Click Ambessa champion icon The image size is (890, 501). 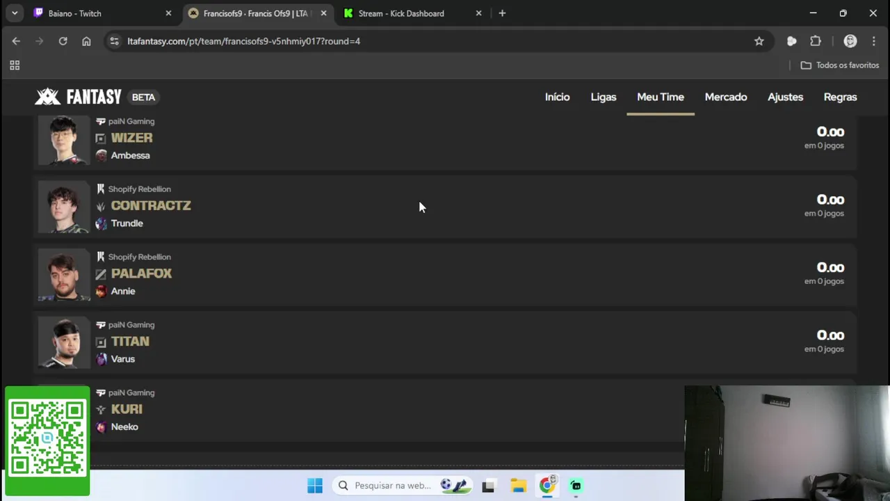pos(102,155)
